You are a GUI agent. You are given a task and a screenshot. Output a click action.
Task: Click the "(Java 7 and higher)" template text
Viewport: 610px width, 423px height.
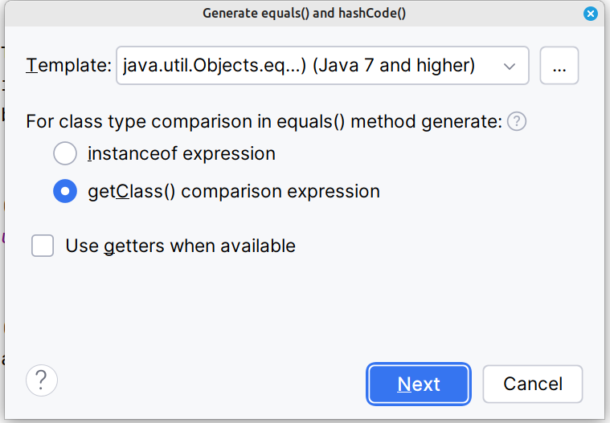(394, 66)
